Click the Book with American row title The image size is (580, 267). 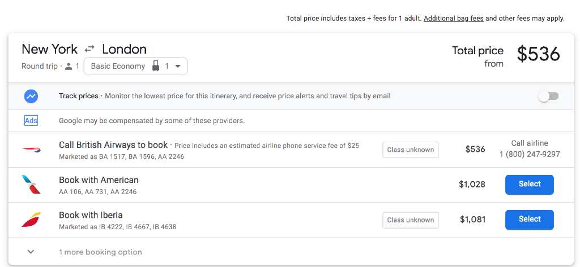pyautogui.click(x=99, y=180)
